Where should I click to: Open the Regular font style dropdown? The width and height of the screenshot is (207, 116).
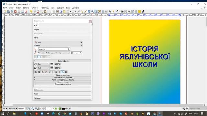pyautogui.click(x=58, y=45)
